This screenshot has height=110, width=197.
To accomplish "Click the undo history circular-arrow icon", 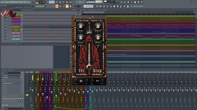I will (x=121, y=2).
